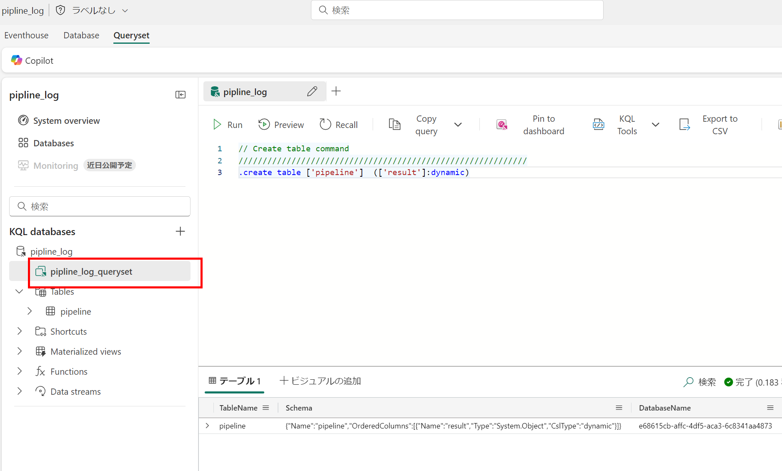Click the Tables label in tree

pos(62,291)
